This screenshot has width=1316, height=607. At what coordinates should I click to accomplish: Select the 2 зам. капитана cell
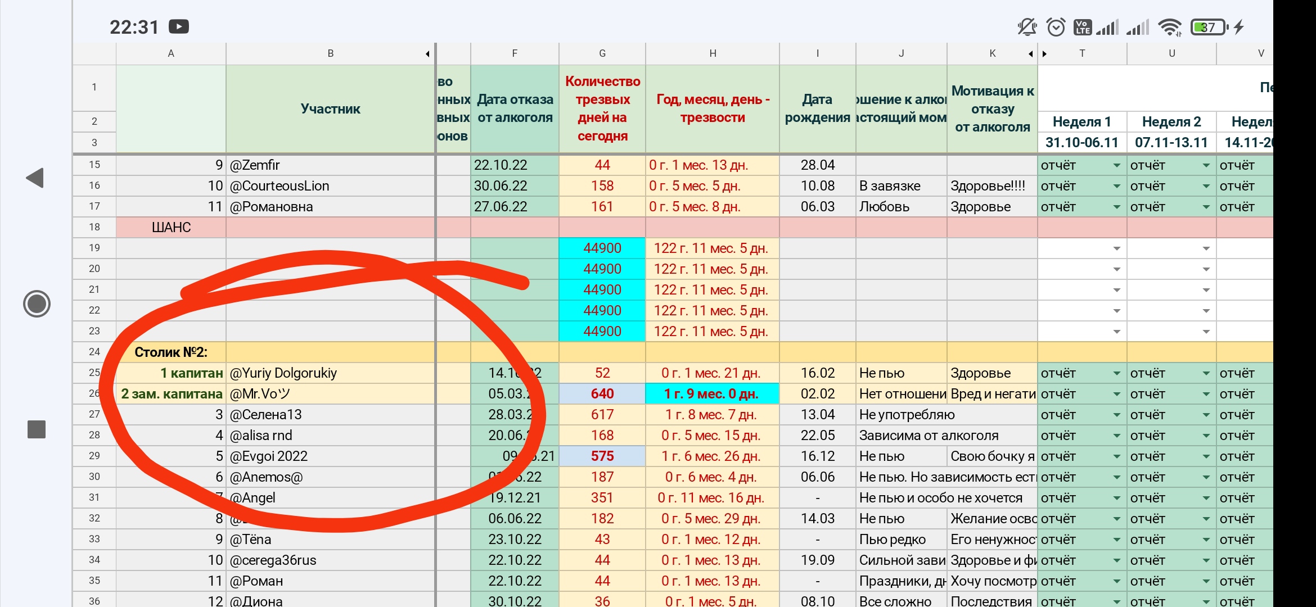171,394
